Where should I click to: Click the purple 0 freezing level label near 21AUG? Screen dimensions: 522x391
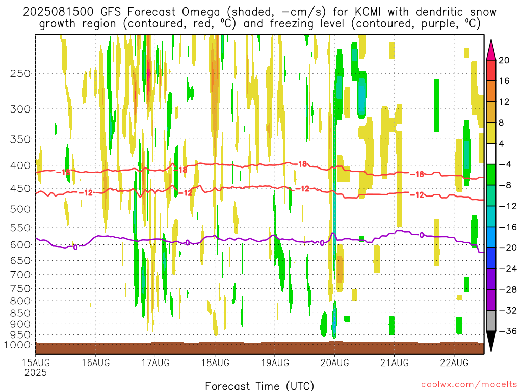coord(422,235)
